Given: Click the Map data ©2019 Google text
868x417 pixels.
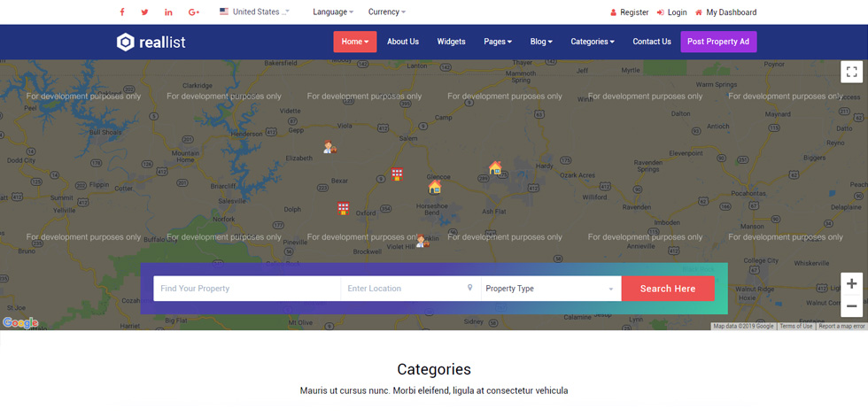Looking at the screenshot, I should pyautogui.click(x=743, y=327).
